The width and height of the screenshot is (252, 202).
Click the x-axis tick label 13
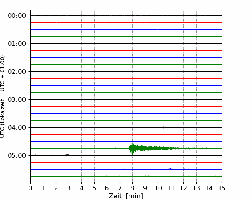tap(197, 188)
